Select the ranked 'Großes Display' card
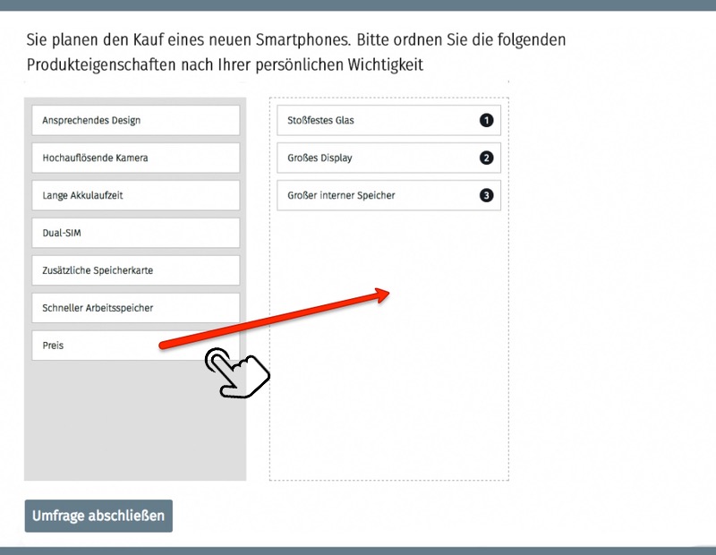Screen dimensions: 716x555 [x=388, y=158]
